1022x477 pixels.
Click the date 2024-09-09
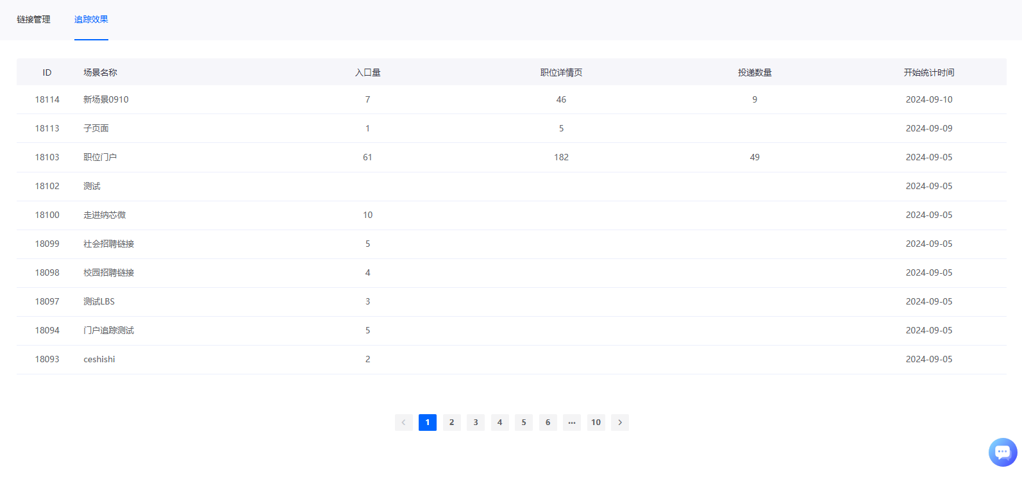click(929, 128)
